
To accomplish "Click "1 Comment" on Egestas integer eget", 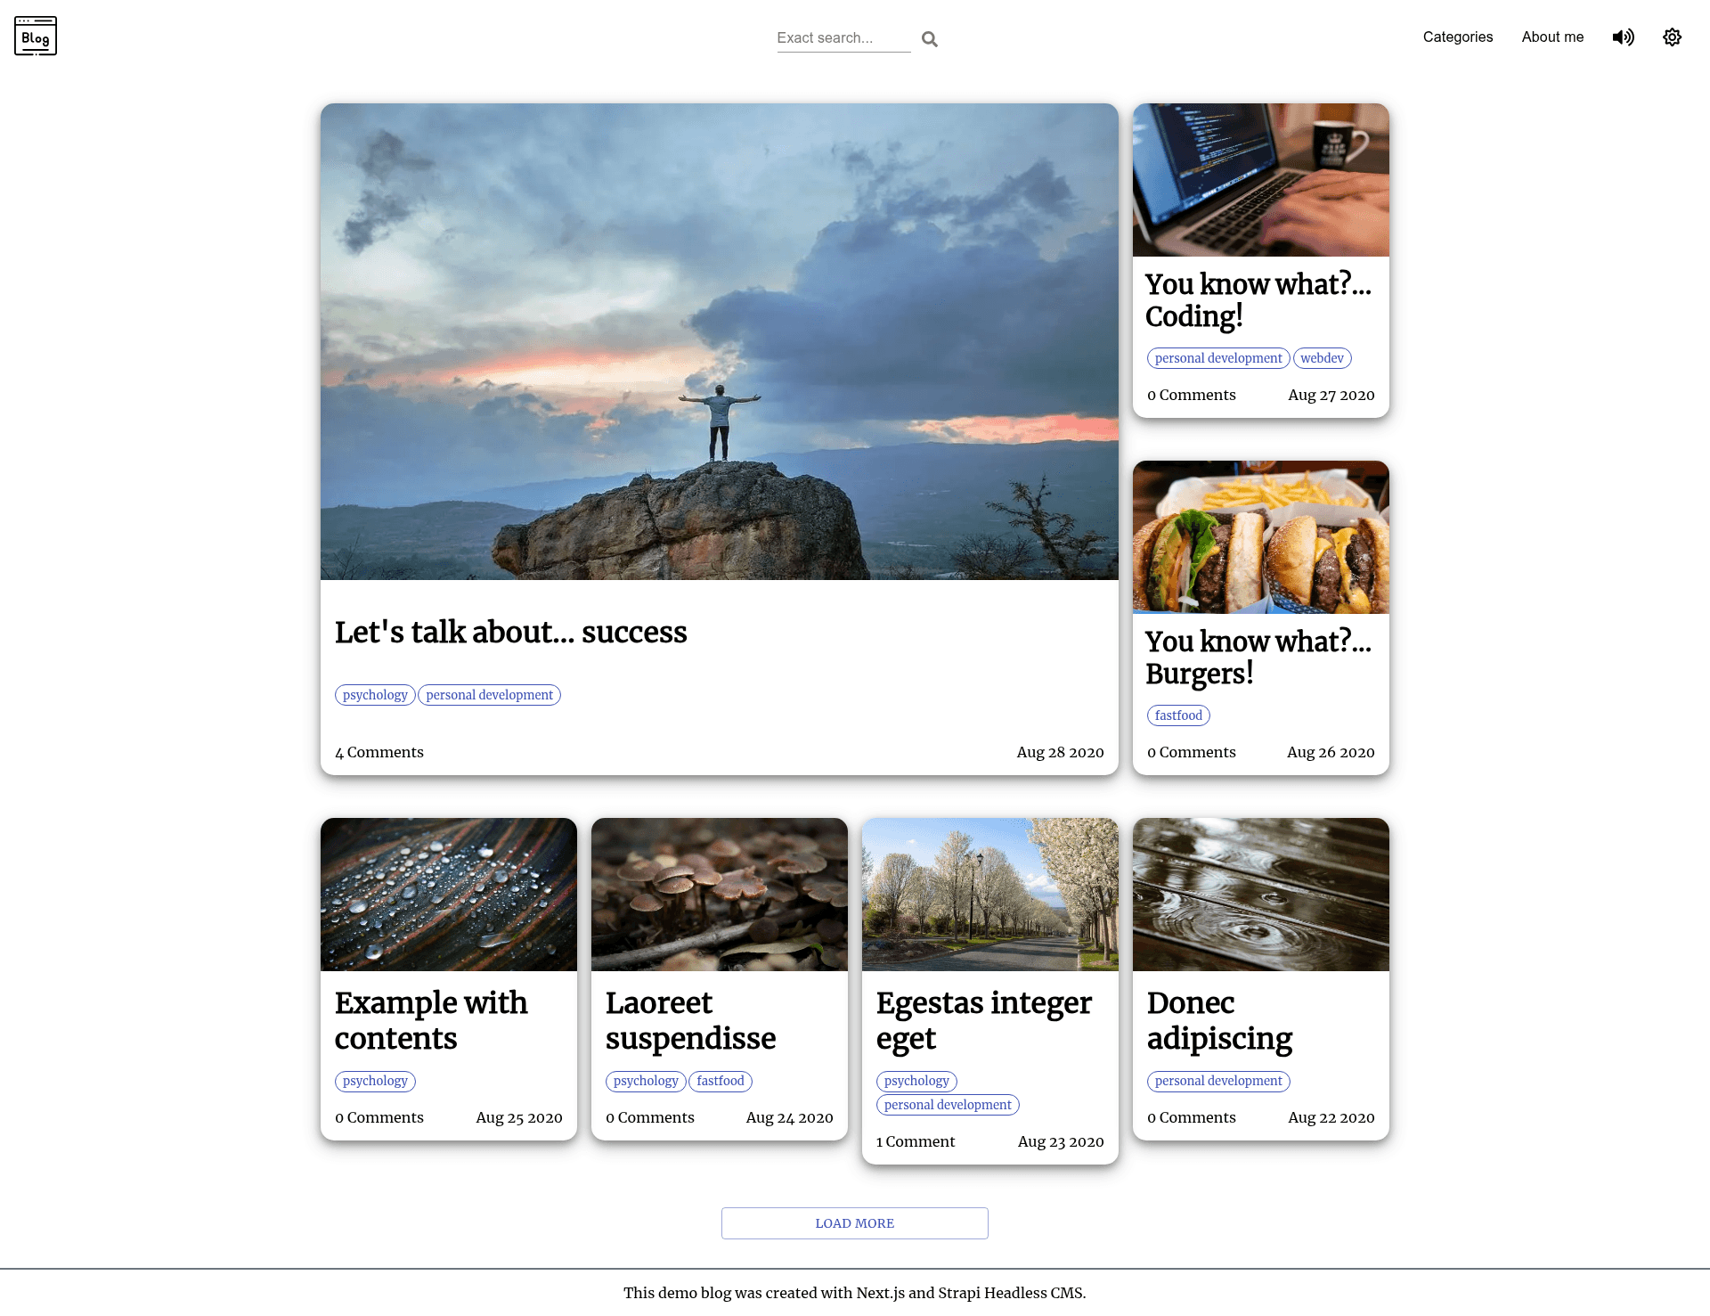I will tap(916, 1141).
